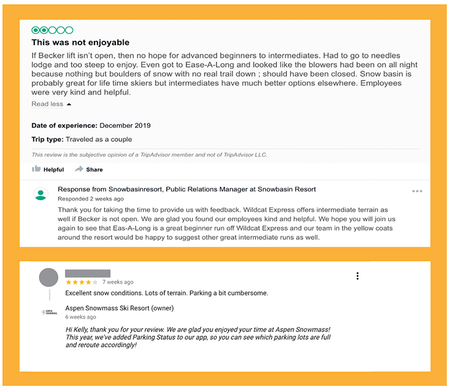Click 'This was not enjoyable' review title

click(x=80, y=43)
